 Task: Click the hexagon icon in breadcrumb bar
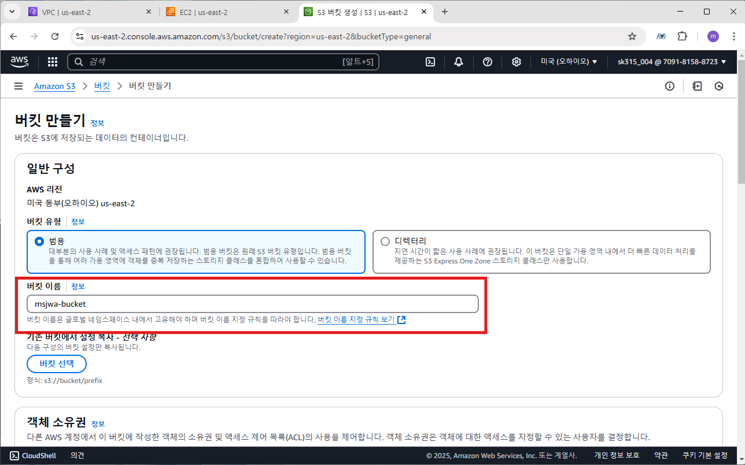(719, 86)
